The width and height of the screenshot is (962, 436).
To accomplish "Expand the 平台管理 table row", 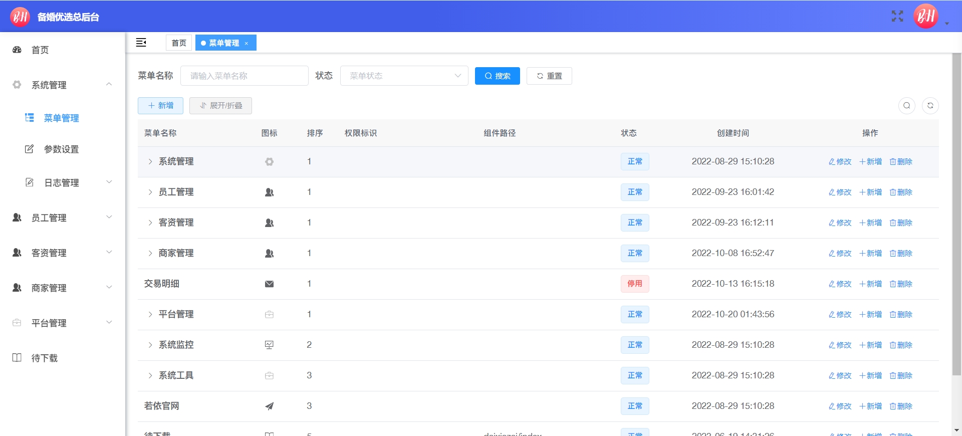I will (150, 314).
